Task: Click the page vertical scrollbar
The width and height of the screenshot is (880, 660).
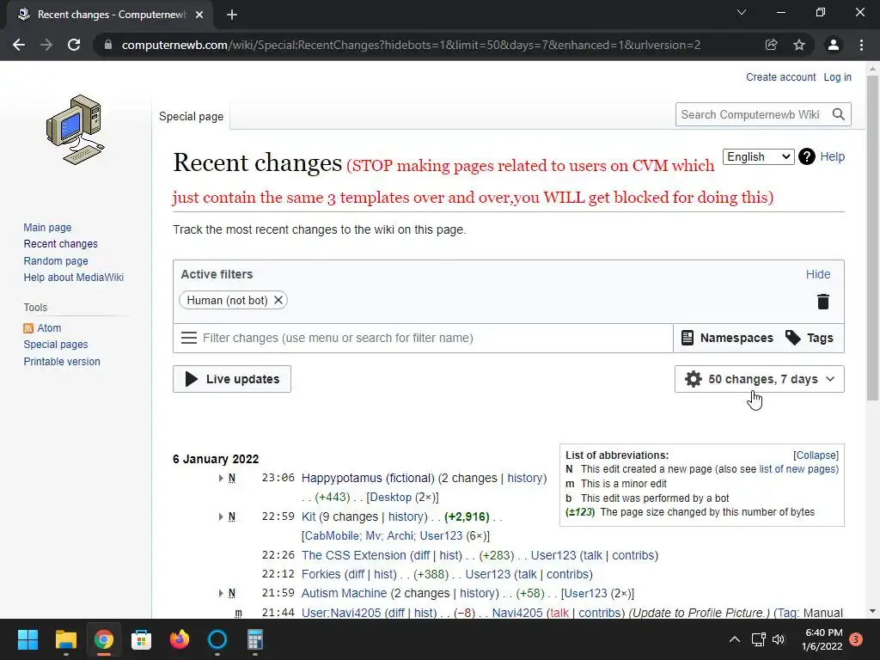Action: tap(872, 237)
